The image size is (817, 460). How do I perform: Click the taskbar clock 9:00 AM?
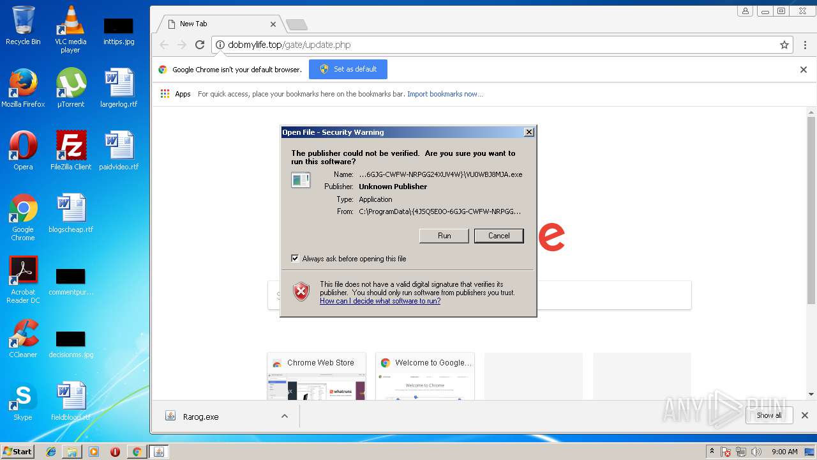784,452
